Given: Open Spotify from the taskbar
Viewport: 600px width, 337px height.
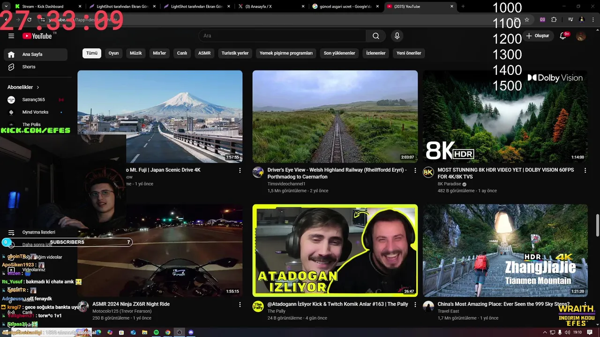Looking at the screenshot, I should pyautogui.click(x=156, y=332).
